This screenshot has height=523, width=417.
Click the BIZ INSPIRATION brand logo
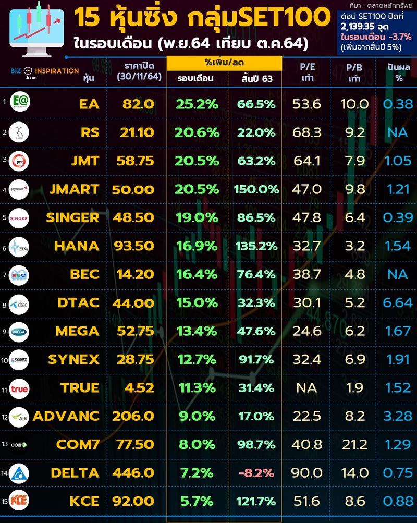pos(44,71)
